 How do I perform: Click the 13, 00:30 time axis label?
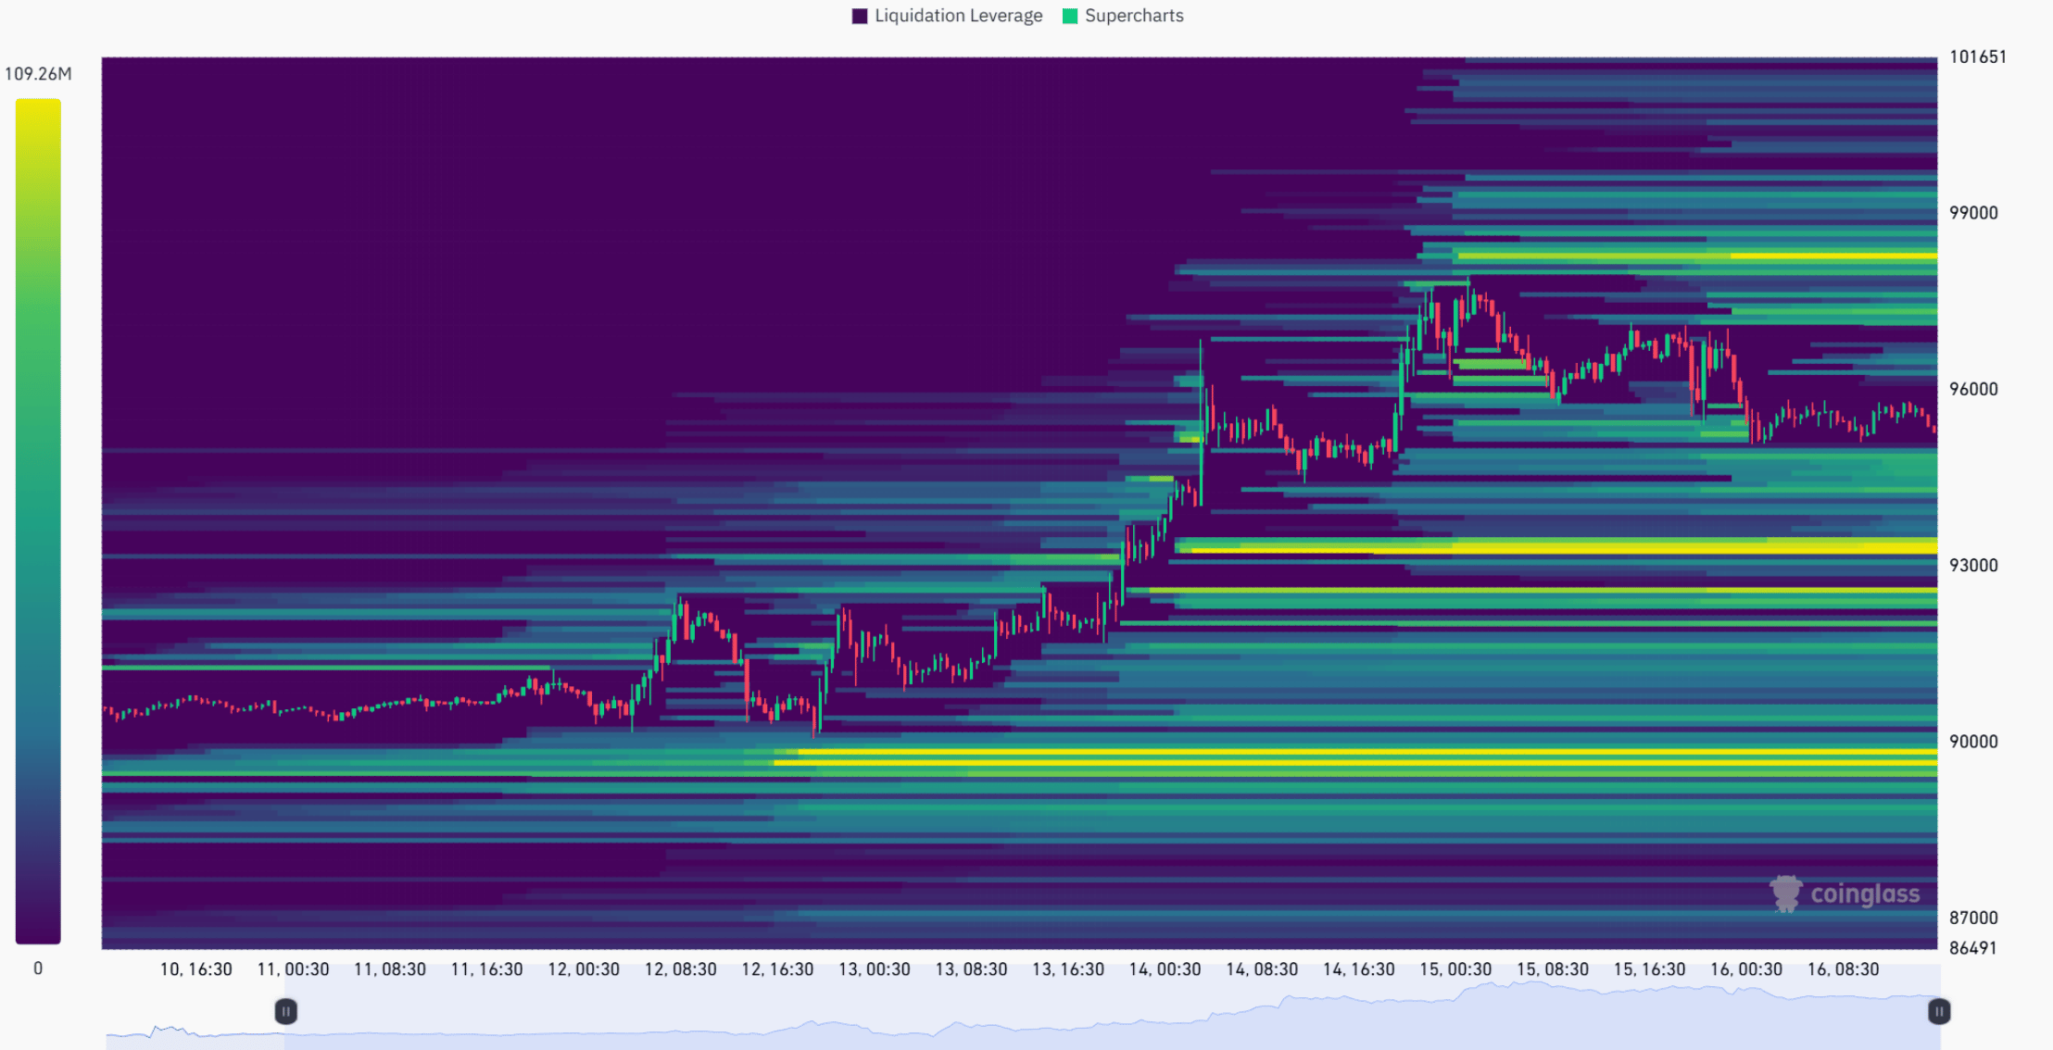point(874,969)
